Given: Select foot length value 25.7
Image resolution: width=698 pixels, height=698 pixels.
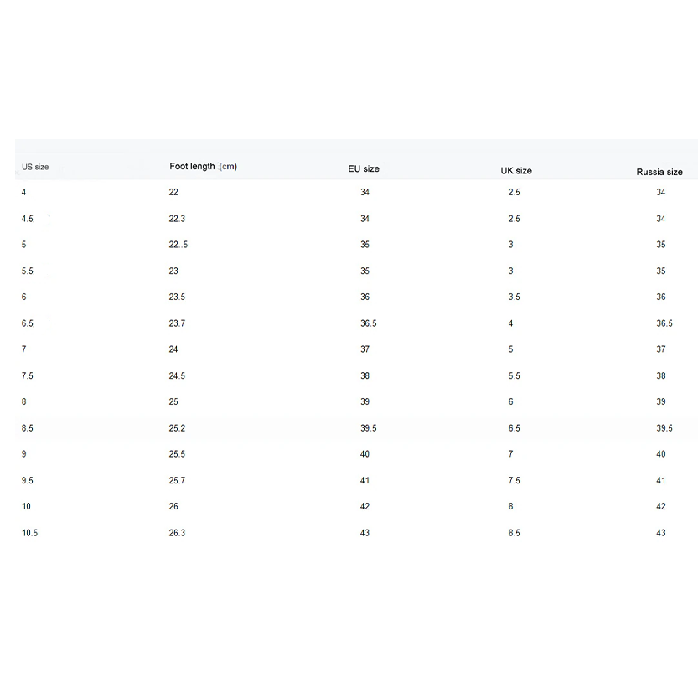Looking at the screenshot, I should pos(177,481).
